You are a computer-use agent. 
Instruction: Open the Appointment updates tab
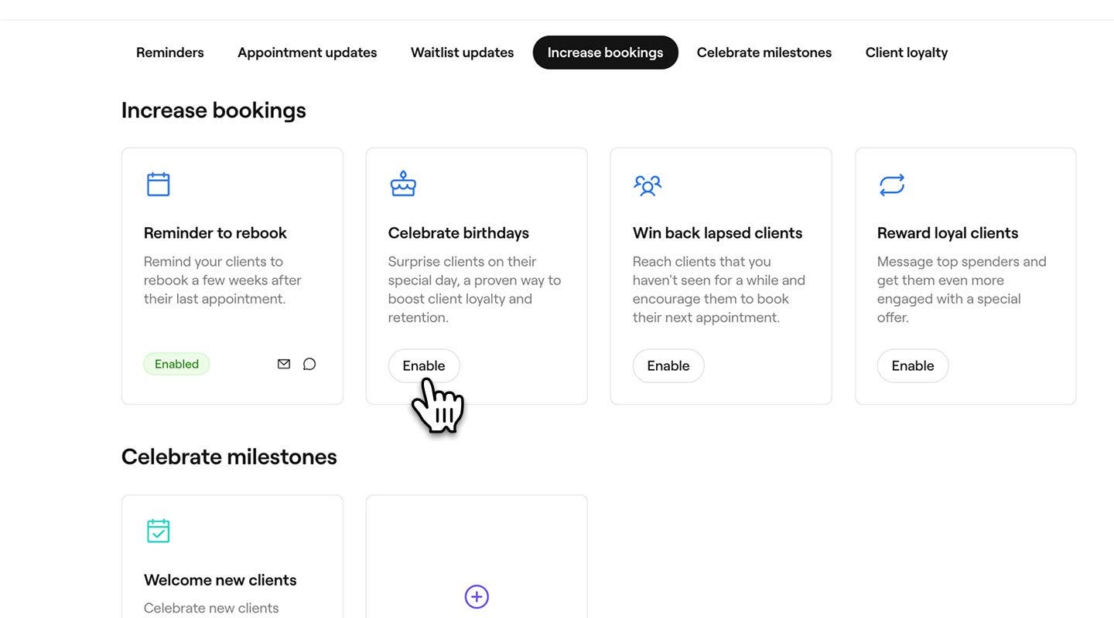pos(307,53)
